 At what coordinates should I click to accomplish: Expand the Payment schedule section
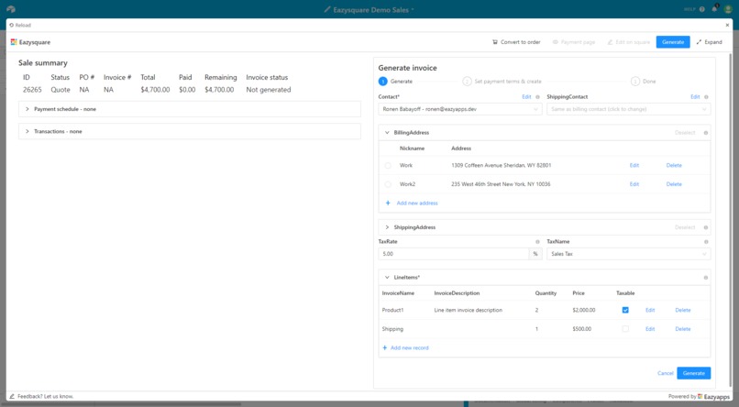190,109
